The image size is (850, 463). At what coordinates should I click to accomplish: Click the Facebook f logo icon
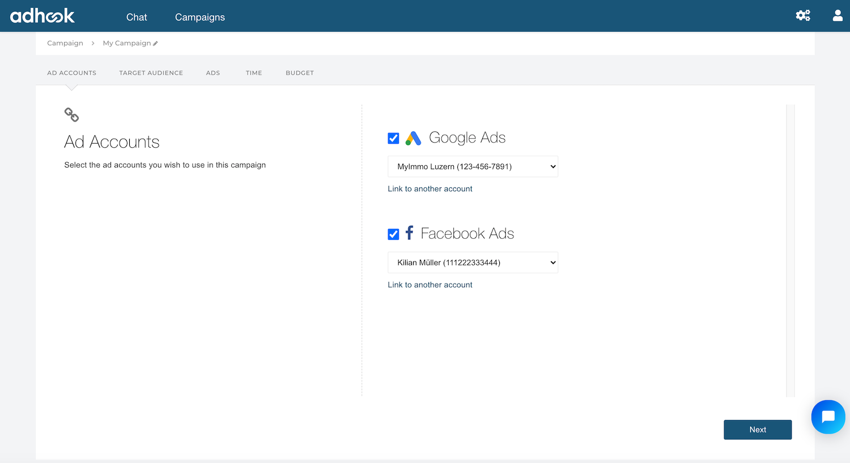(x=410, y=233)
